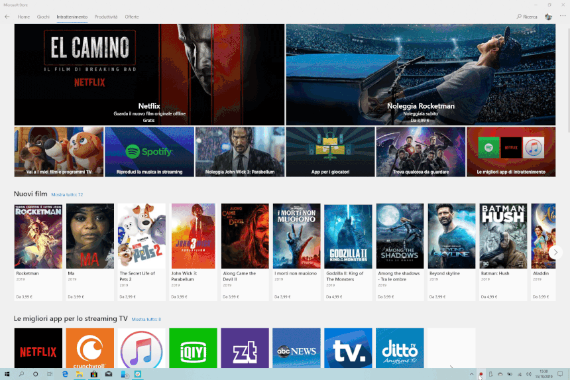Go back using the back arrow
Image resolution: width=570 pixels, height=380 pixels.
click(x=7, y=17)
